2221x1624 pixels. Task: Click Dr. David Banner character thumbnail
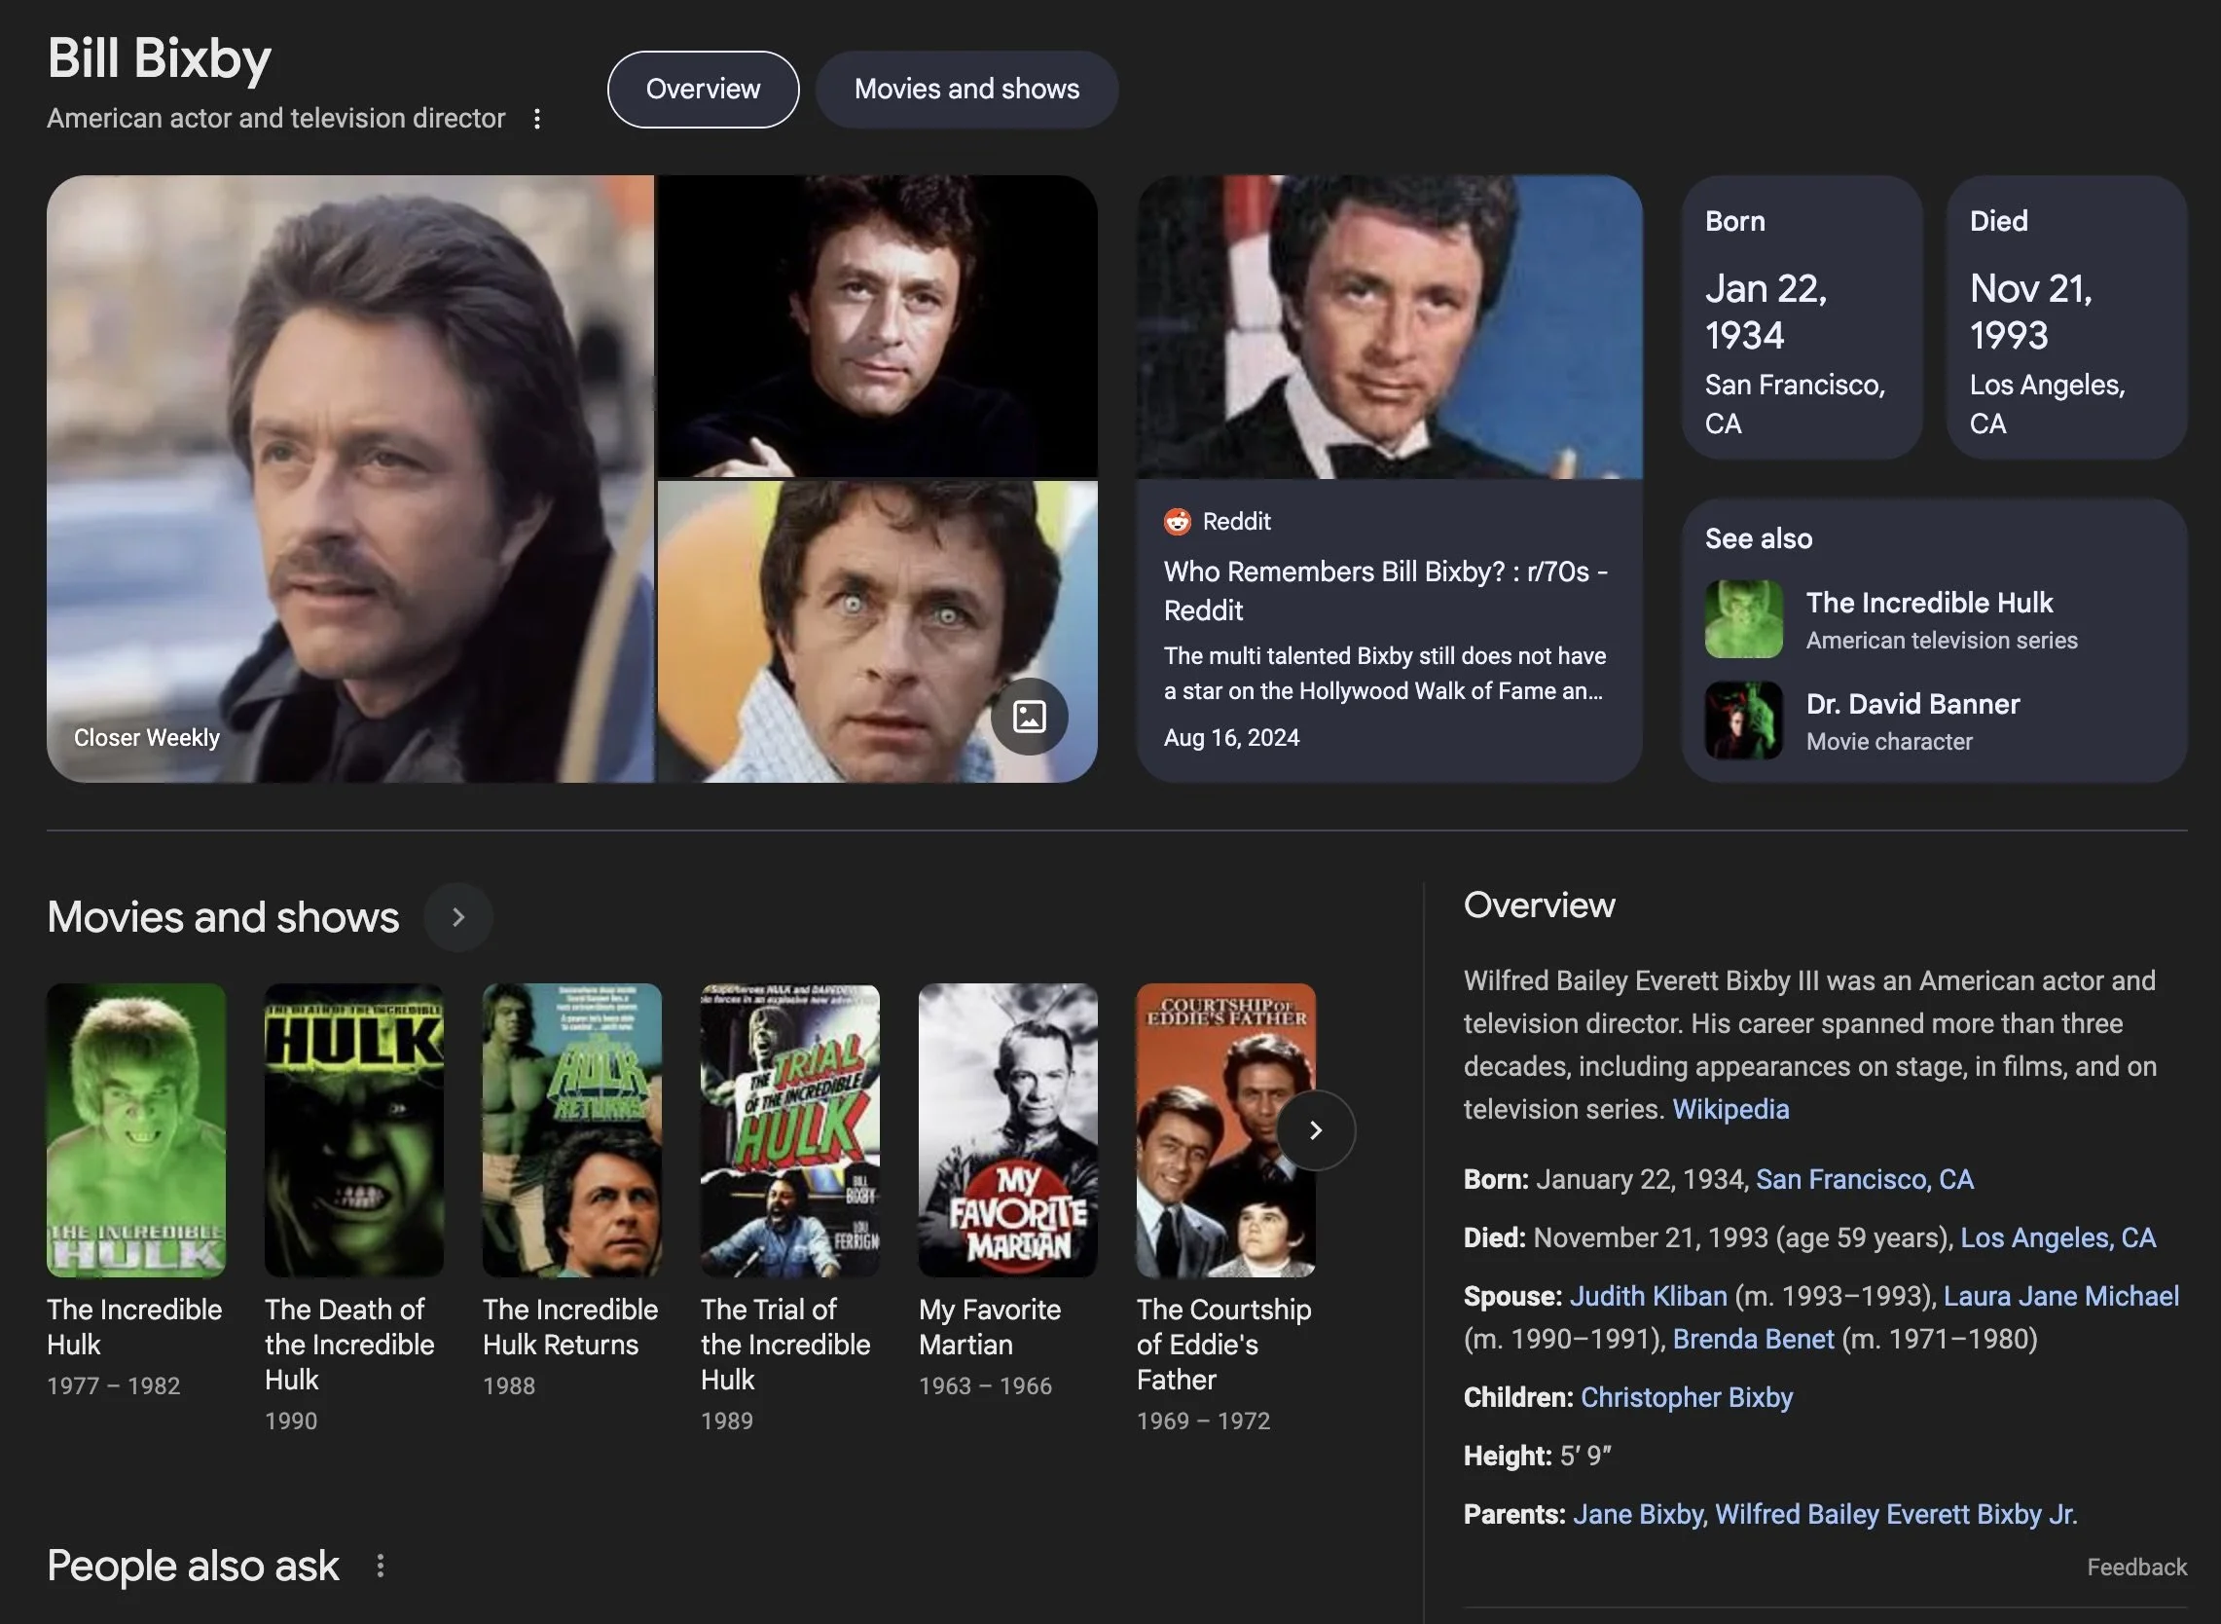click(1743, 720)
